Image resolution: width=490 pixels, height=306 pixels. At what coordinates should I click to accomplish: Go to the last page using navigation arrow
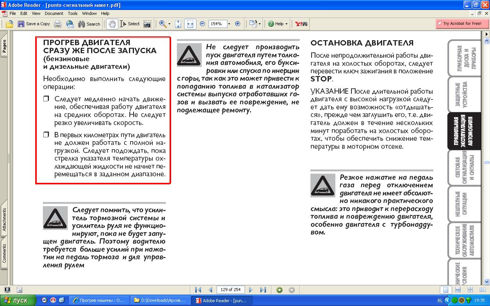(x=263, y=290)
